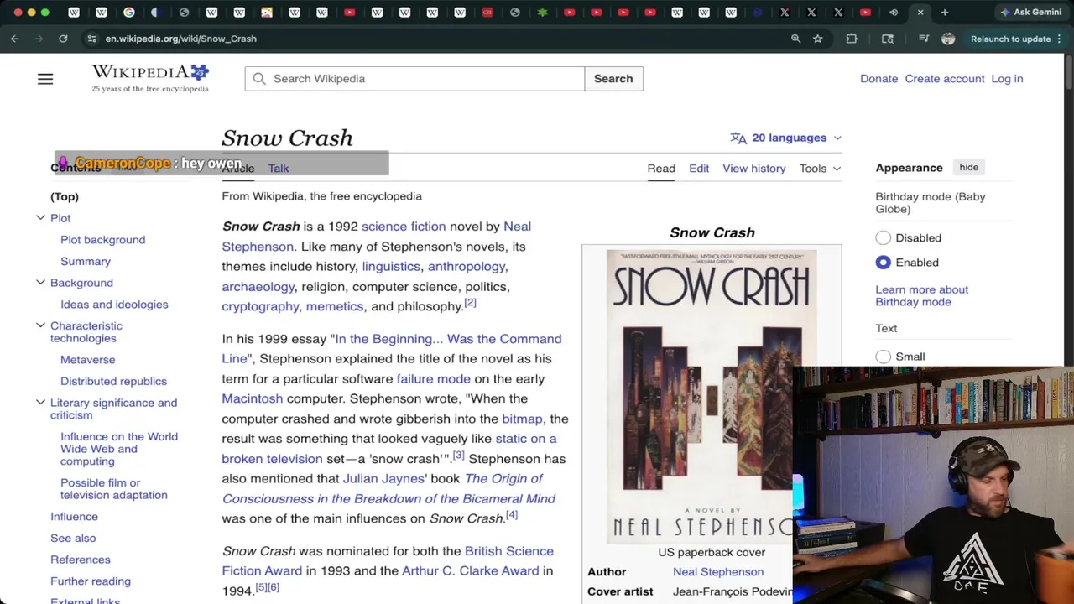Open the Tools dropdown menu
Image resolution: width=1074 pixels, height=604 pixels.
pyautogui.click(x=820, y=169)
